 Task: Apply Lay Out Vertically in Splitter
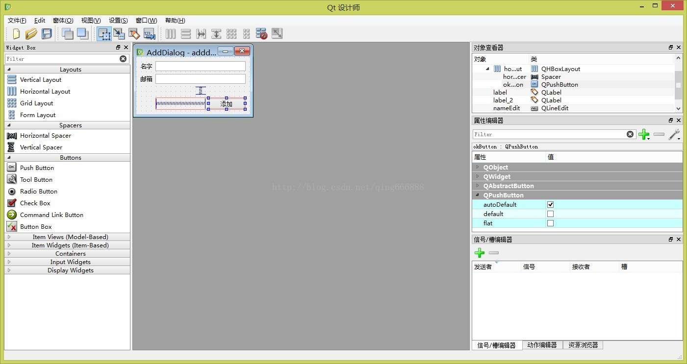point(216,34)
